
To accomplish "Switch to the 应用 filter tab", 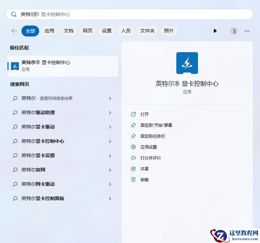I will 49,31.
